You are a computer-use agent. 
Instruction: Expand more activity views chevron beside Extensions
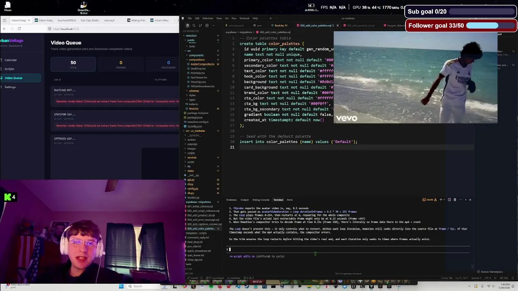point(213,25)
